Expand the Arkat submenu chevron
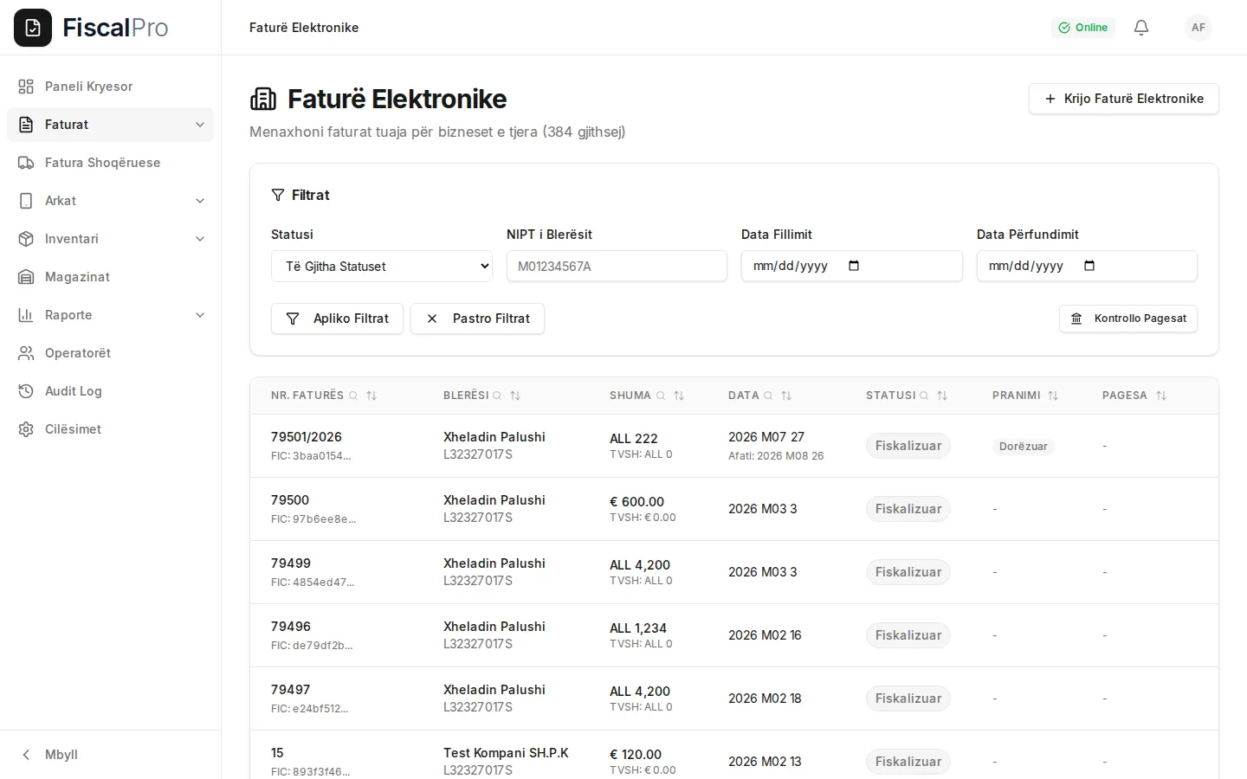The width and height of the screenshot is (1247, 779). (x=200, y=201)
